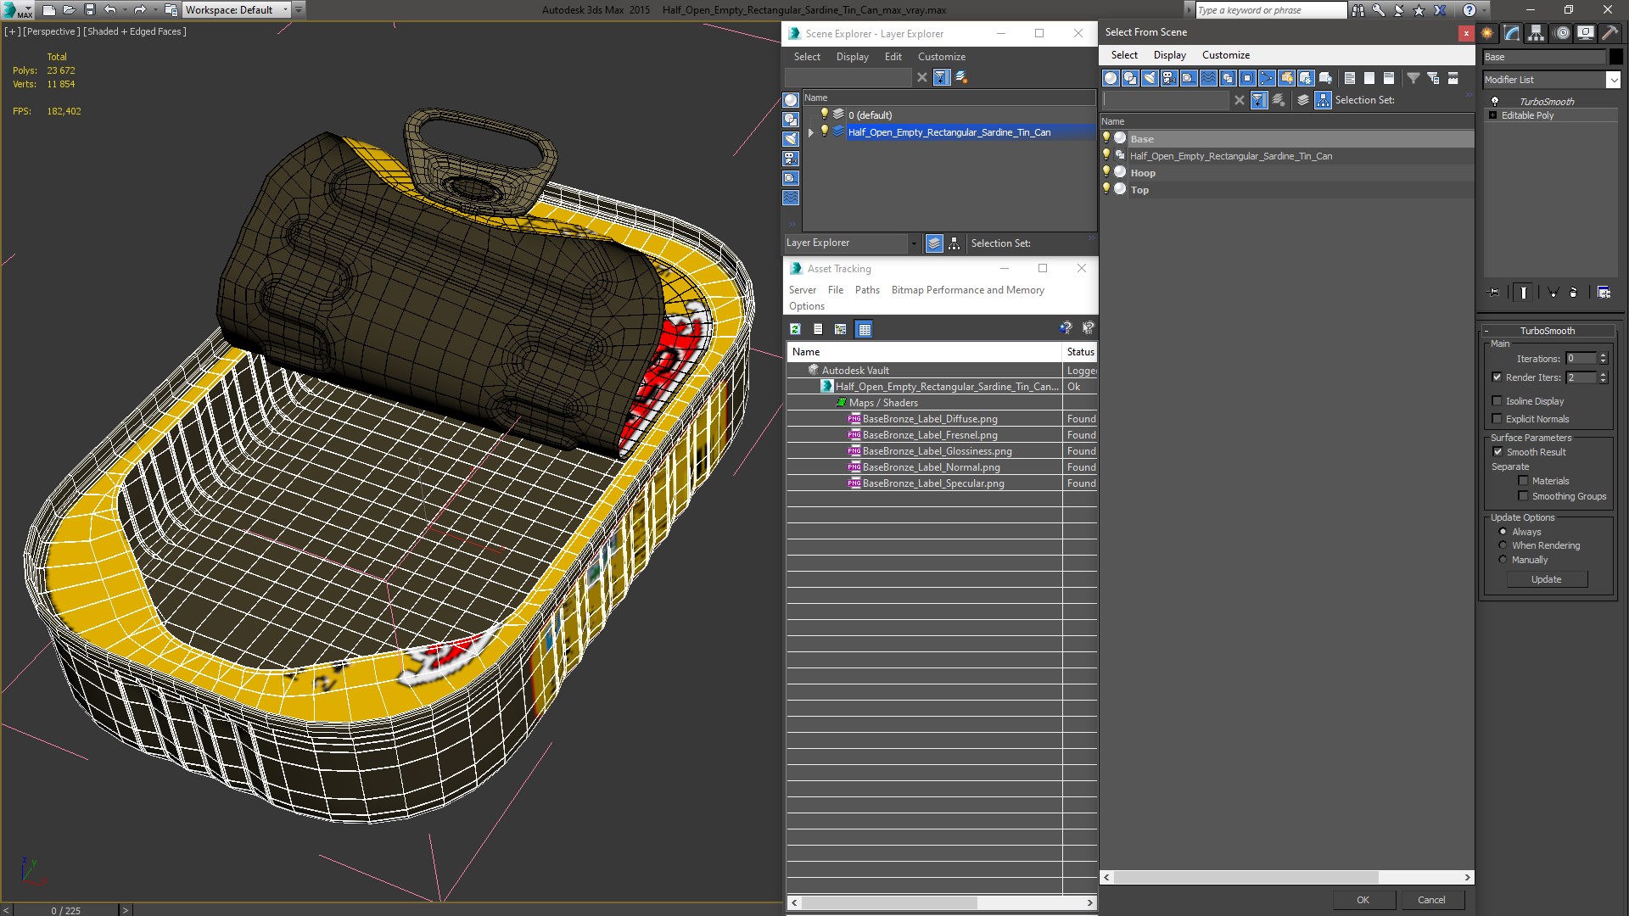Click Remove Modifier trash icon
The height and width of the screenshot is (916, 1629).
click(1574, 293)
